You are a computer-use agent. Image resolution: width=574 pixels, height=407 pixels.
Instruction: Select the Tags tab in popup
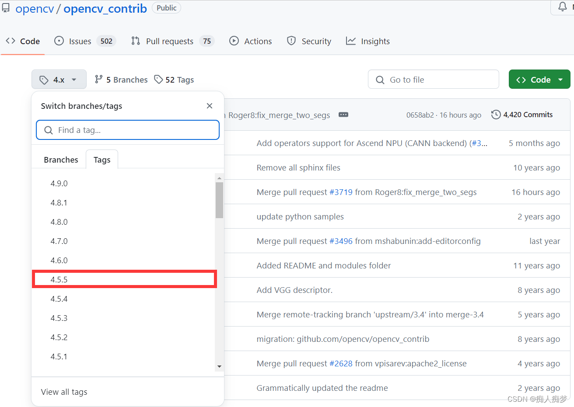click(102, 160)
